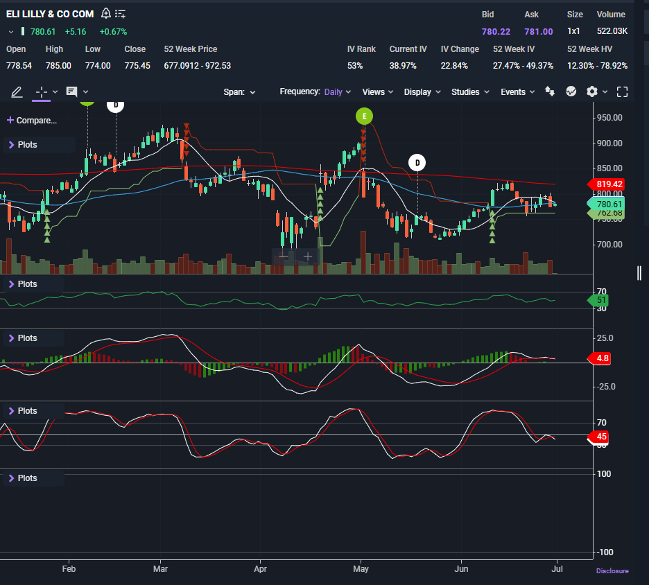Open the gear settings dropdown arrow
Image resolution: width=649 pixels, height=585 pixels.
pos(605,92)
